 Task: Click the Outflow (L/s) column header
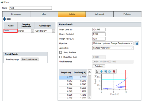point(80,73)
